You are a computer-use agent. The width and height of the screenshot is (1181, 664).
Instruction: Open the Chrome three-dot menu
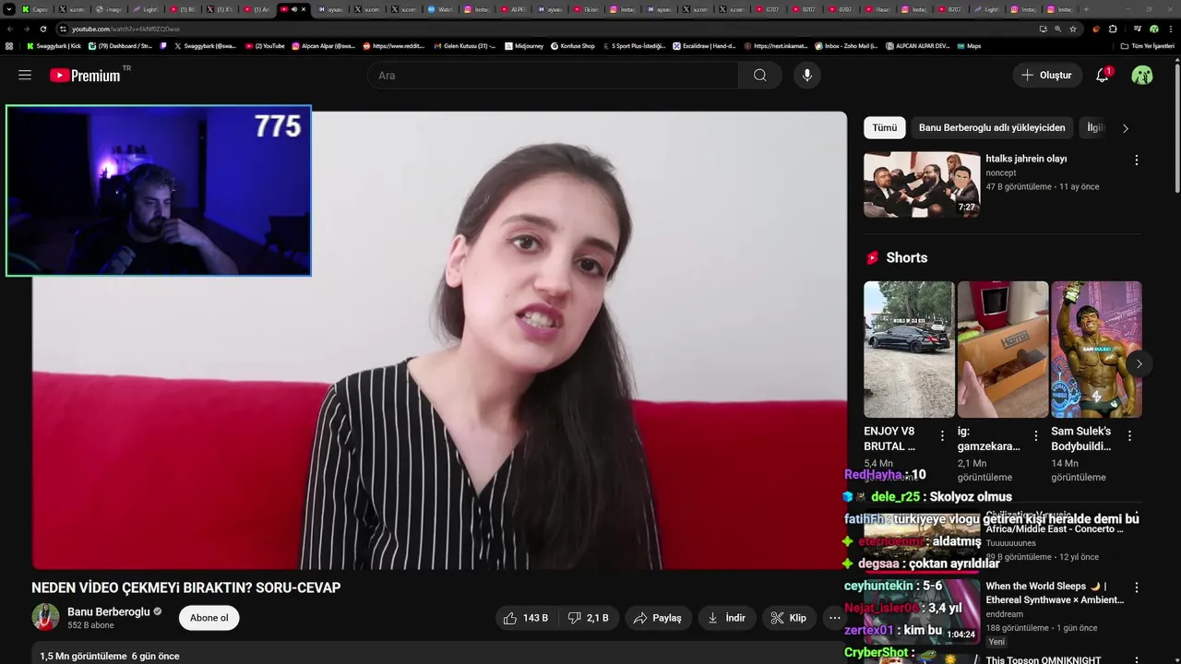pyautogui.click(x=1171, y=29)
